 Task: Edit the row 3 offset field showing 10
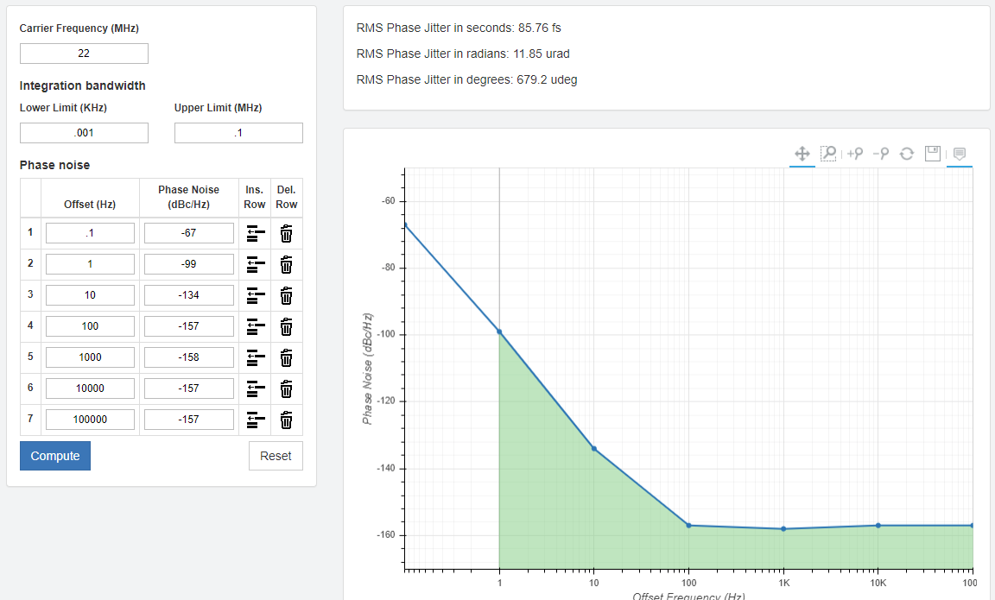click(x=90, y=295)
